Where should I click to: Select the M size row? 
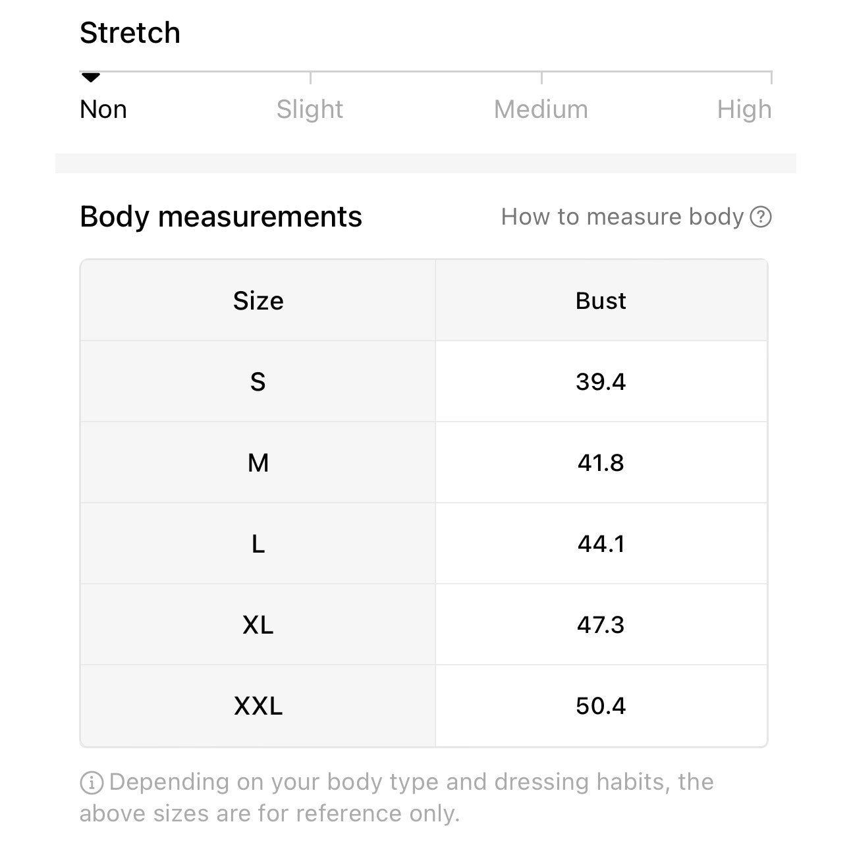258,463
